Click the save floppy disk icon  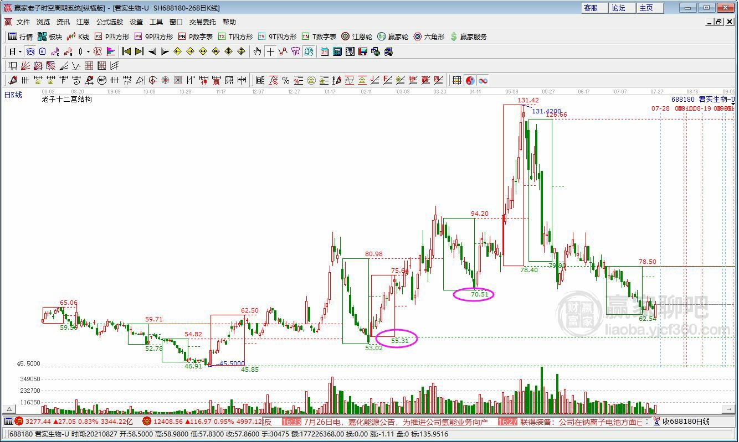tap(363, 51)
